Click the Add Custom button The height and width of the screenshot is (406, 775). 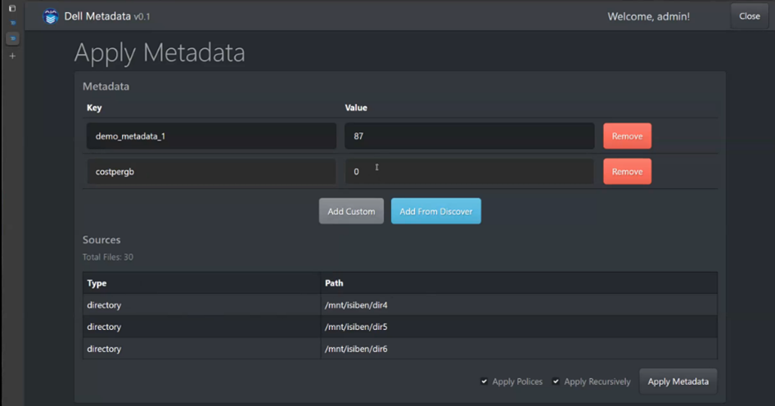point(351,212)
